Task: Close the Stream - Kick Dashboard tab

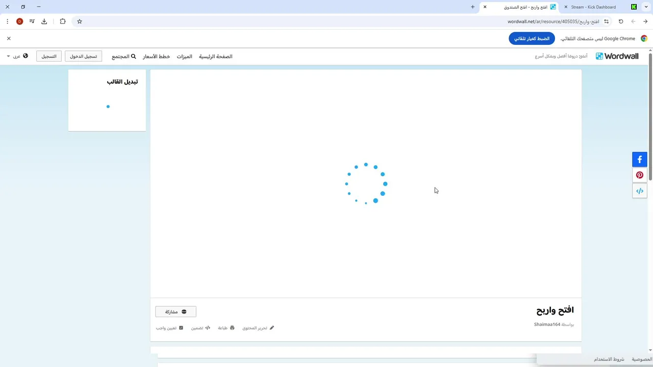Action: [566, 7]
